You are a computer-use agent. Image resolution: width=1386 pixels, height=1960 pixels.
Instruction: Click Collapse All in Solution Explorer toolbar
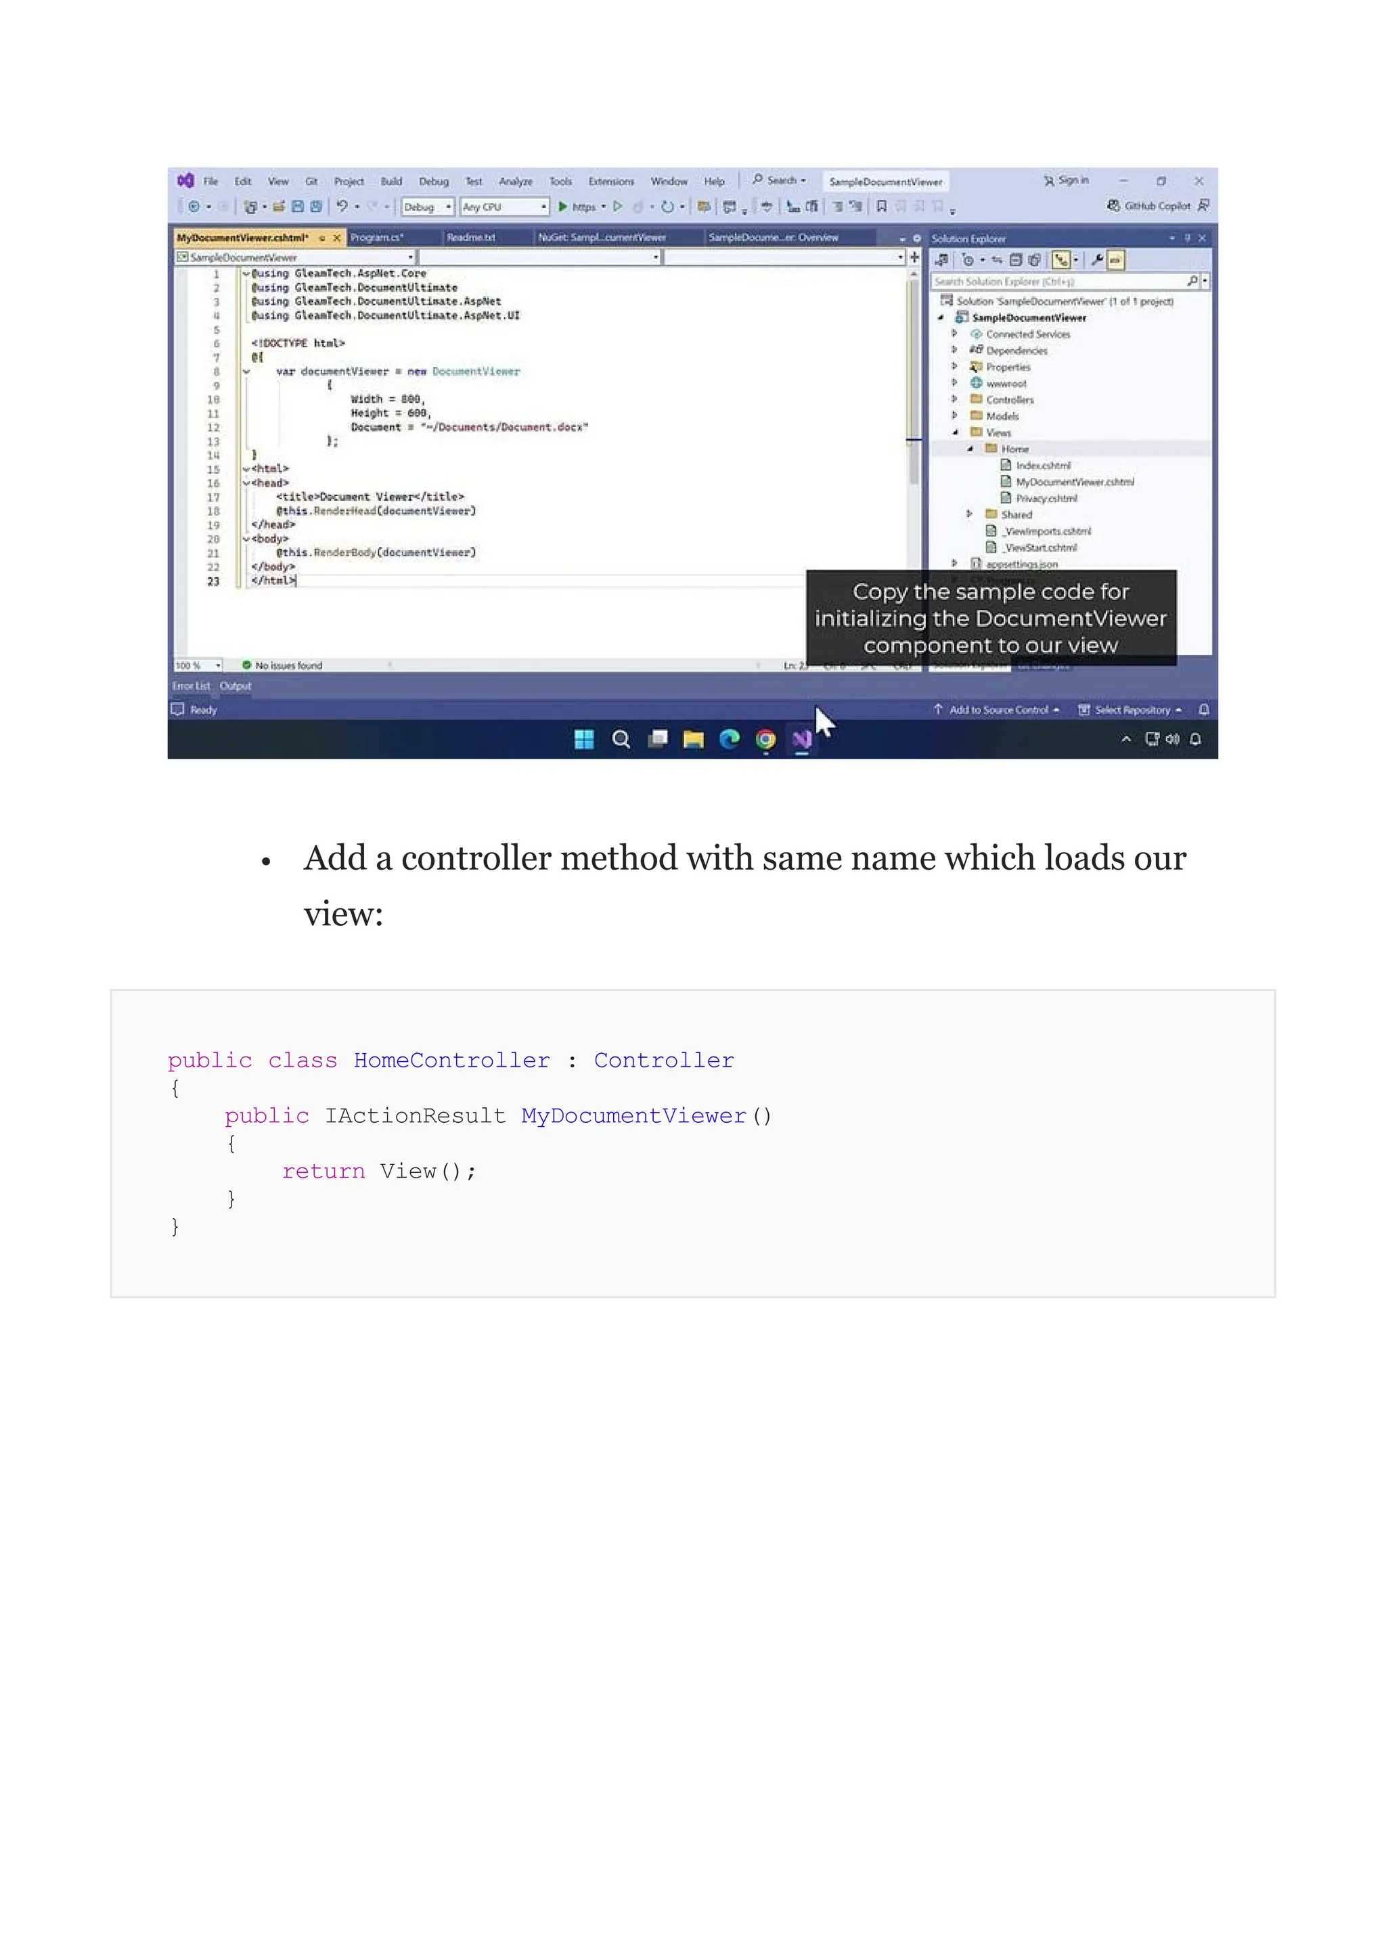(1016, 259)
